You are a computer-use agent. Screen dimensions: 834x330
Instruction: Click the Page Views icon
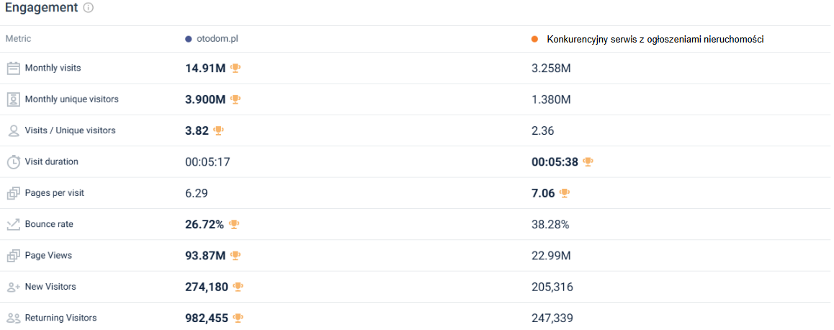pyautogui.click(x=13, y=256)
